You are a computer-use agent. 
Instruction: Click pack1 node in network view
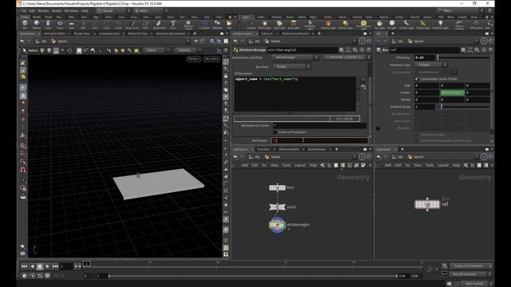pyautogui.click(x=277, y=207)
